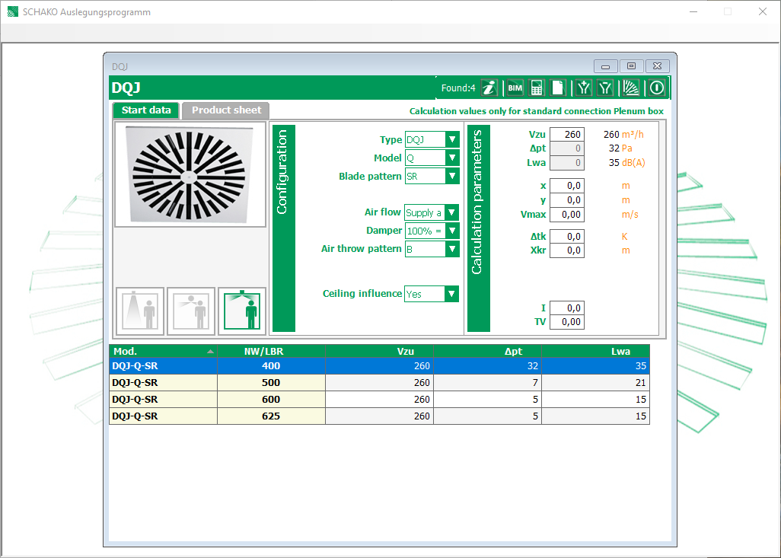This screenshot has width=781, height=558.
Task: Click the y distance input field
Action: pyautogui.click(x=567, y=200)
